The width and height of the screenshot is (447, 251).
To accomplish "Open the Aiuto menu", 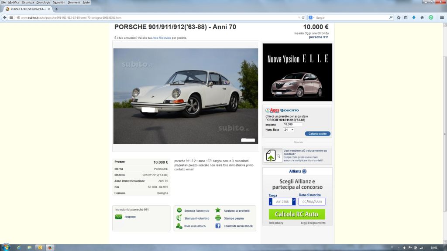I will 86,2.
